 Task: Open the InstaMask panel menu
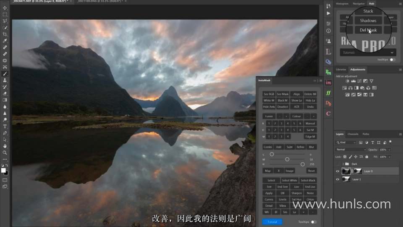point(320,81)
